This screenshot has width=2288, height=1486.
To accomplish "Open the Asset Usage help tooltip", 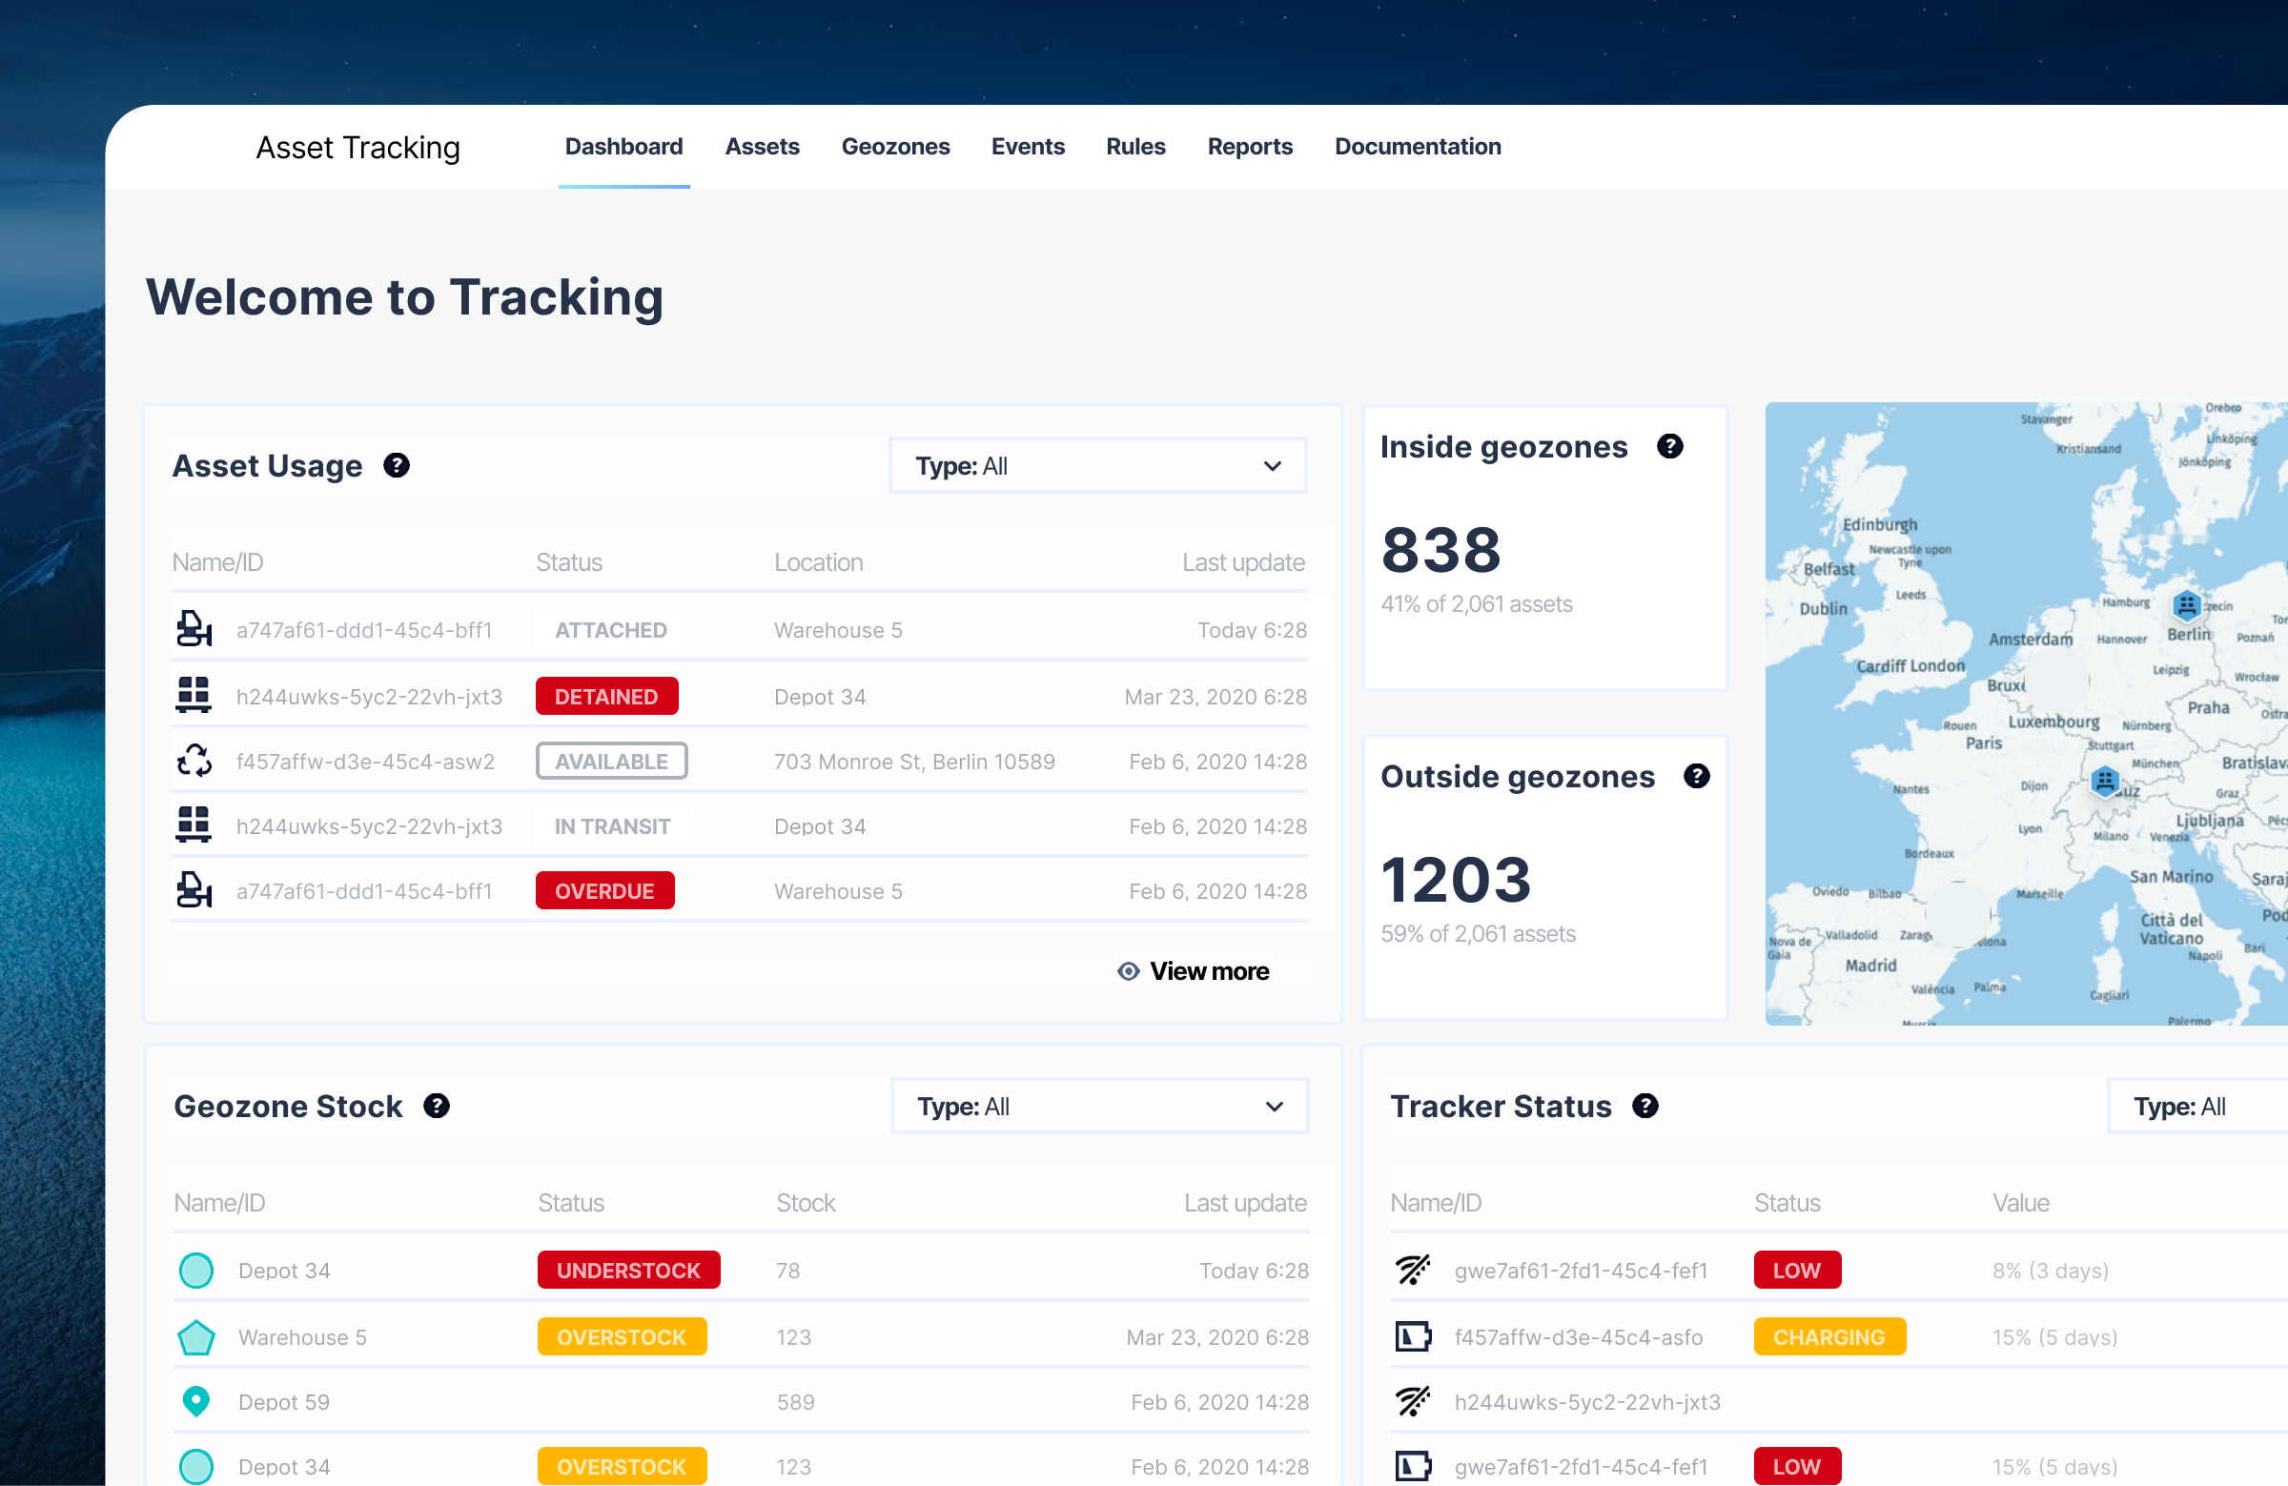I will click(396, 465).
